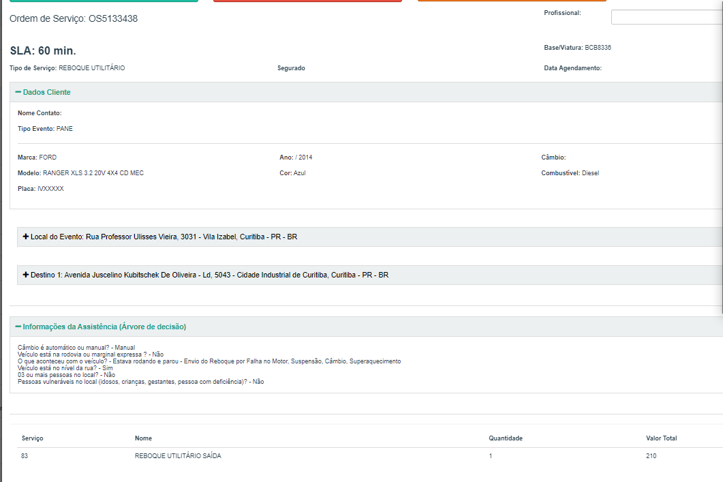723x482 pixels.
Task: Expand the Local do Evento panel
Action: coord(160,237)
